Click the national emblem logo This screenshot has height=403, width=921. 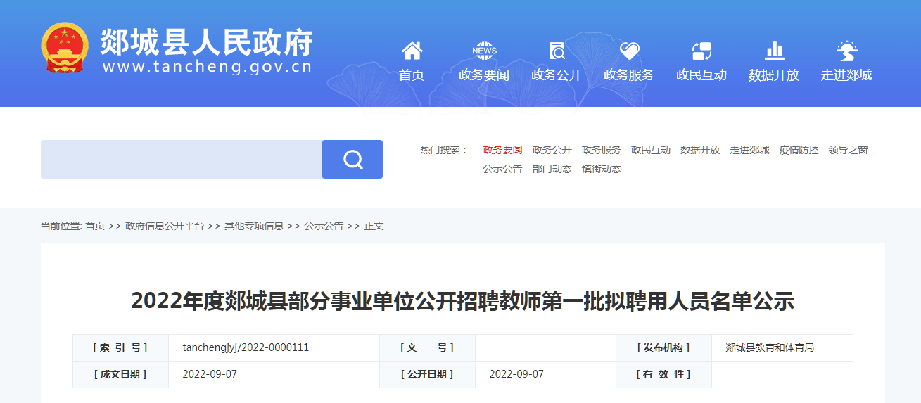click(x=65, y=48)
